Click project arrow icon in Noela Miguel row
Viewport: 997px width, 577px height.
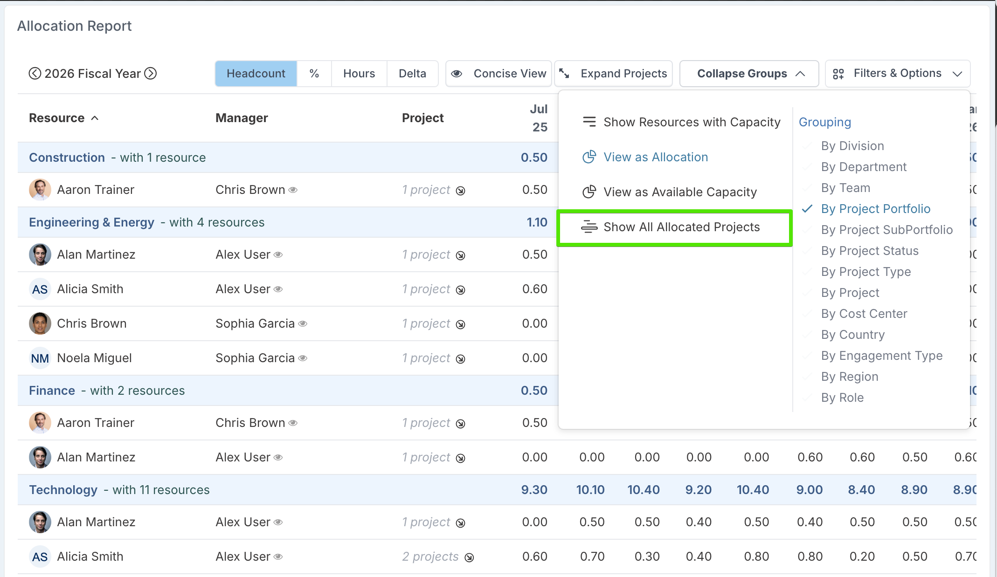(x=460, y=359)
